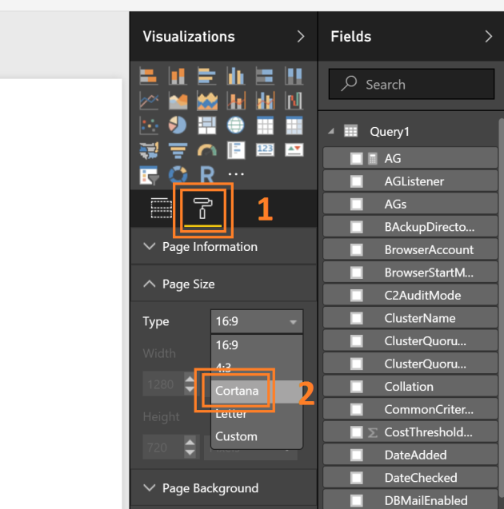Image resolution: width=504 pixels, height=509 pixels.
Task: Check the DateChecked field checkbox
Action: pyautogui.click(x=357, y=478)
